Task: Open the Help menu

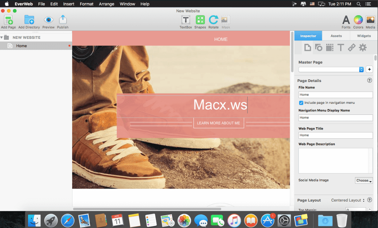Action: click(145, 4)
